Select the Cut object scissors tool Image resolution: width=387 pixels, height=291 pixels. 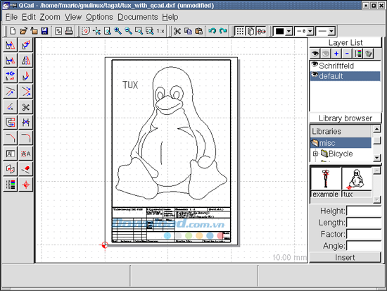pos(25,107)
